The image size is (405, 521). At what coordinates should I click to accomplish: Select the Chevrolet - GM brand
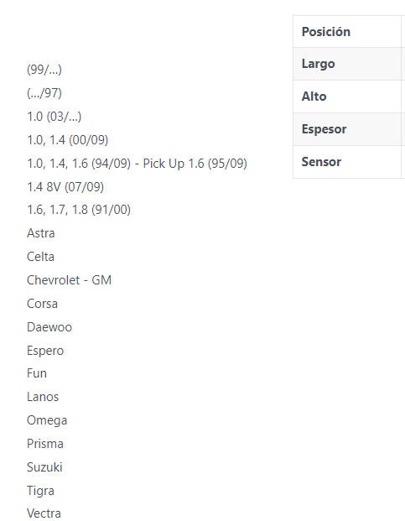click(69, 280)
